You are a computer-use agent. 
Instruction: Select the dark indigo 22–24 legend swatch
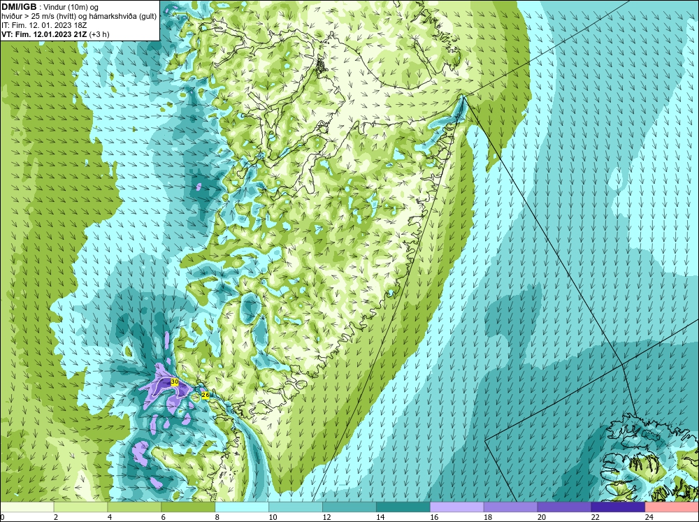click(618, 507)
